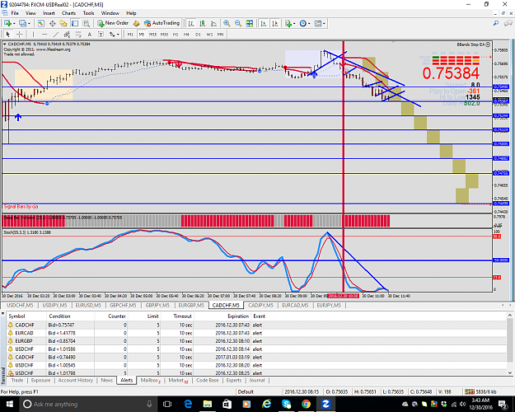Click the Cortana 'Ask me anything' box
Screen dimensions: 515x412
(x=87, y=404)
